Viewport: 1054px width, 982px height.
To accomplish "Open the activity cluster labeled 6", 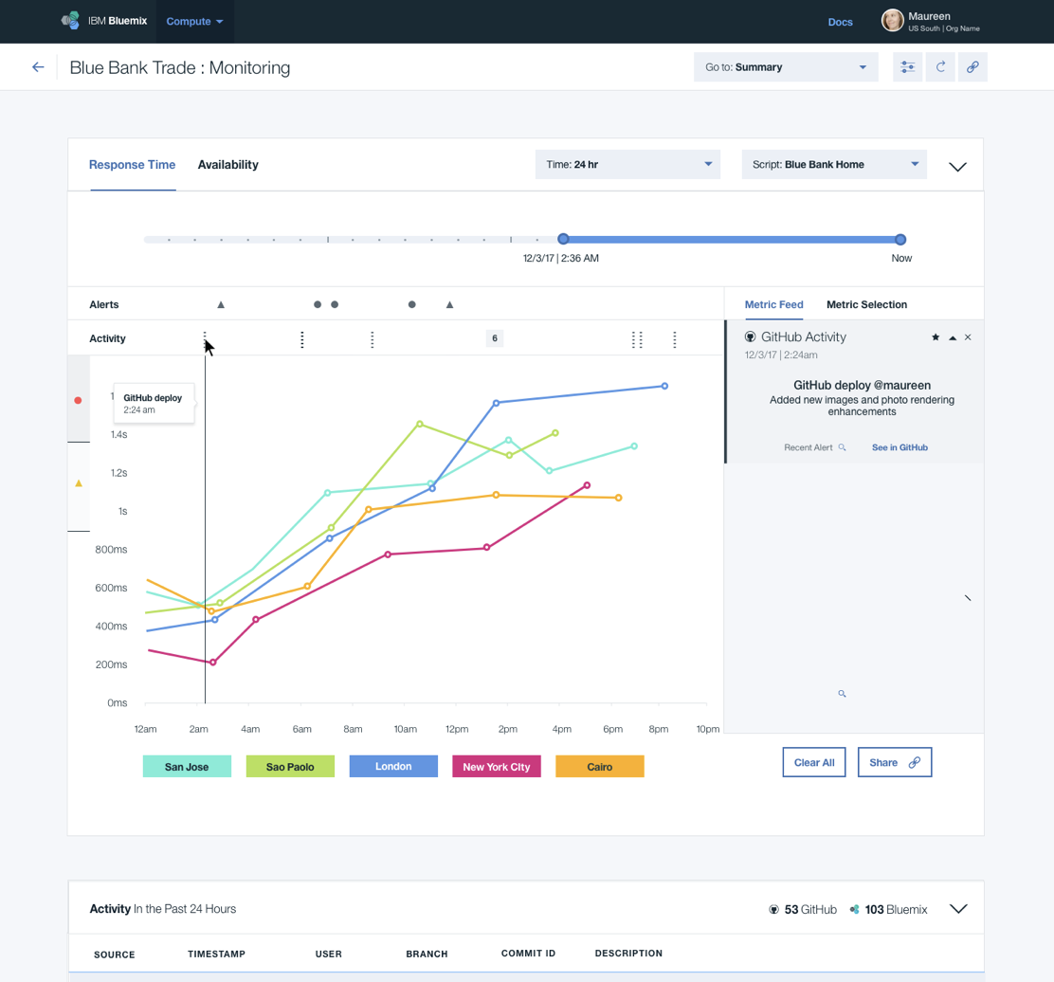I will pyautogui.click(x=495, y=338).
